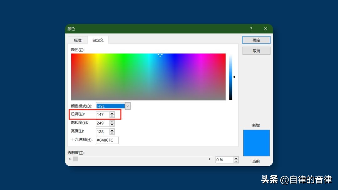Click the help question mark icon
This screenshot has height=190, width=338.
(251, 29)
